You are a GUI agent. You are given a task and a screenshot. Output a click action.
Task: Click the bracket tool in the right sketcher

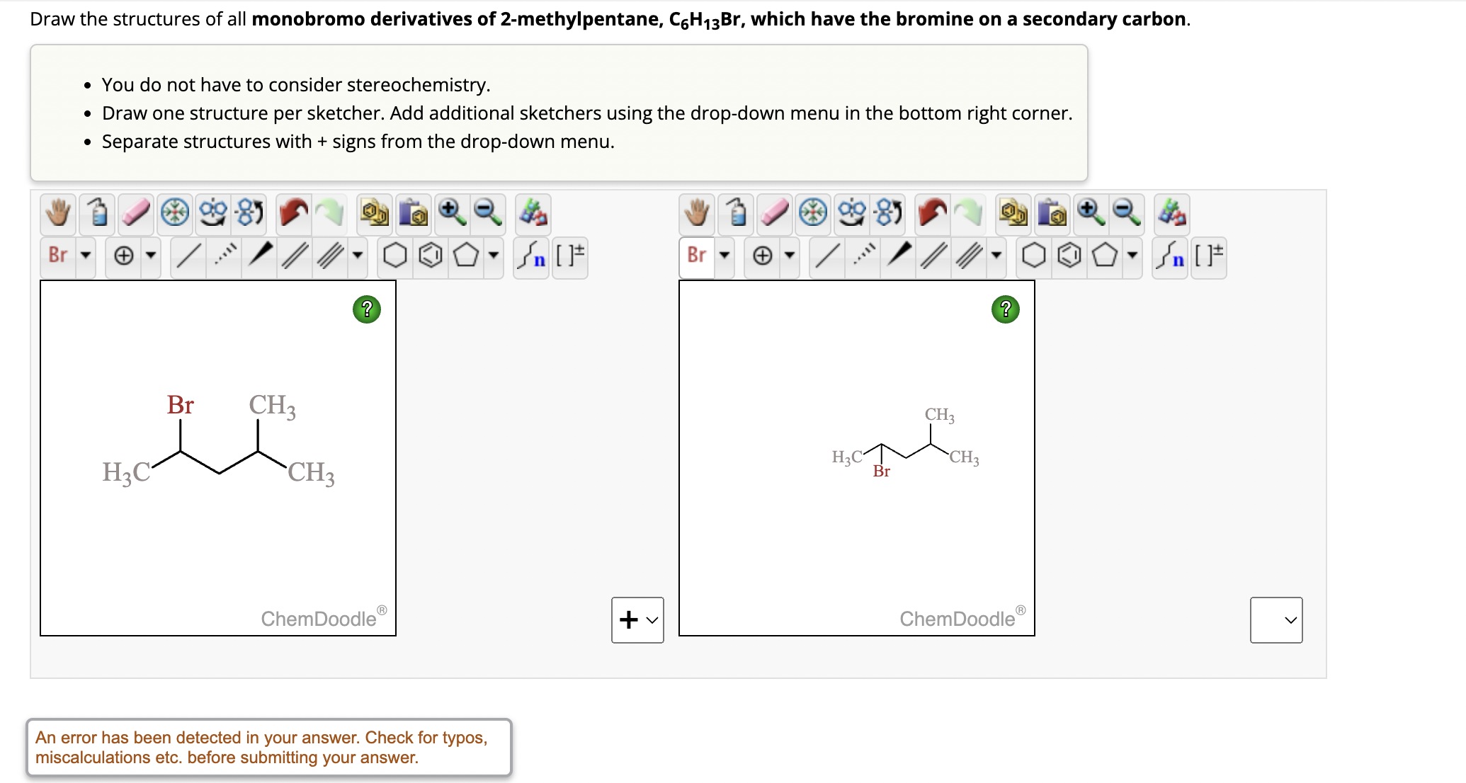1210,256
